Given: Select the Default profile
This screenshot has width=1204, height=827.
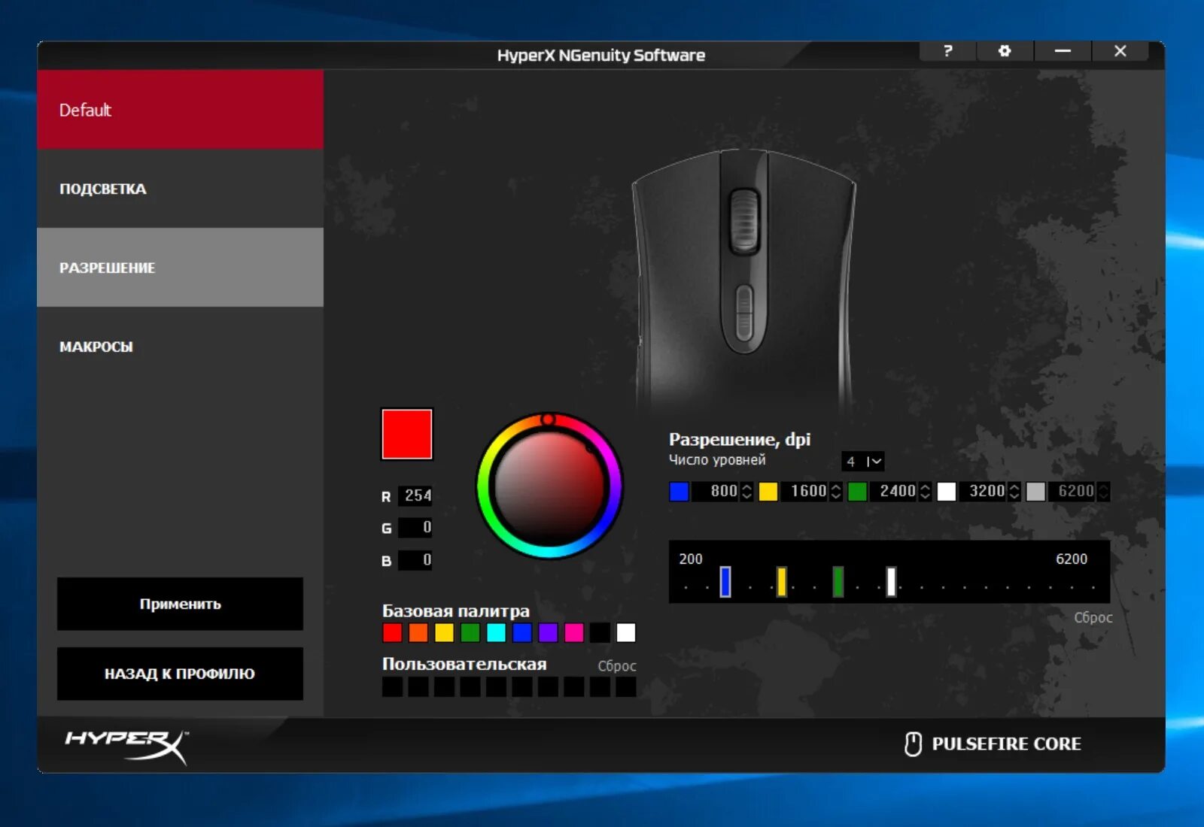Looking at the screenshot, I should [x=181, y=110].
